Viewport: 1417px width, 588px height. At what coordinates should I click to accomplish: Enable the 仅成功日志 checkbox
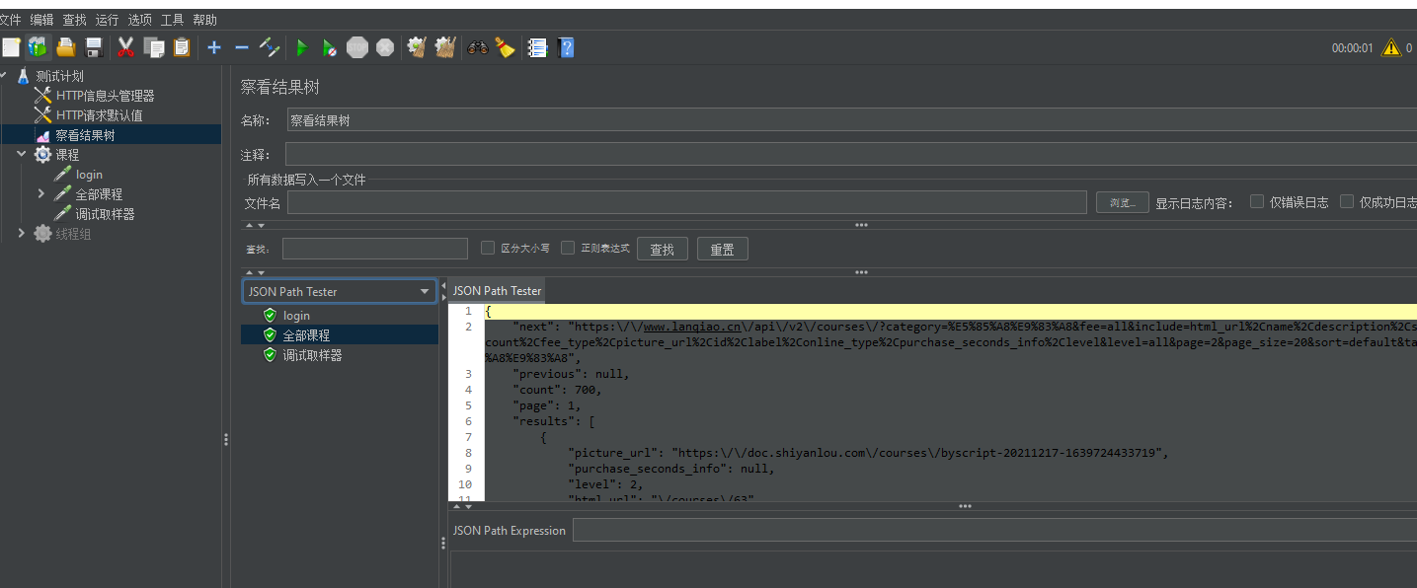[1347, 201]
